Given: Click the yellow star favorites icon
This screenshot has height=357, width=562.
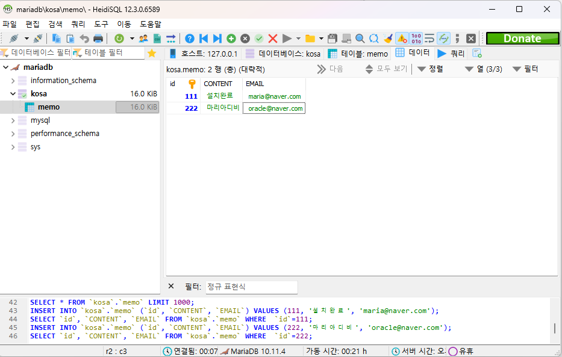Looking at the screenshot, I should click(152, 54).
